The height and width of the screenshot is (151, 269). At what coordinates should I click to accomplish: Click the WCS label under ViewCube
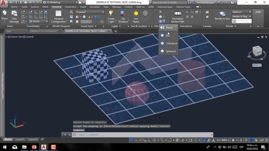click(x=257, y=65)
